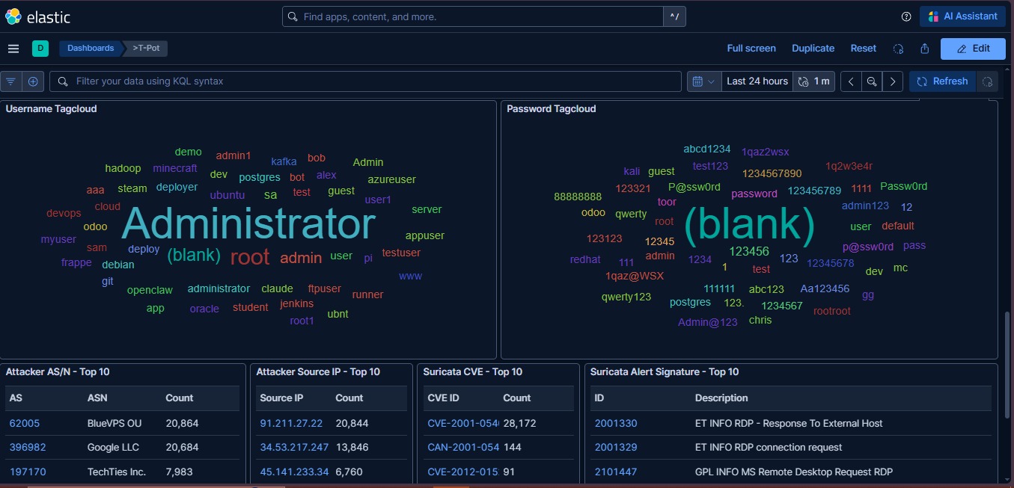Viewport: 1014px width, 488px height.
Task: Click the 'minecraft' username tag
Action: point(175,168)
